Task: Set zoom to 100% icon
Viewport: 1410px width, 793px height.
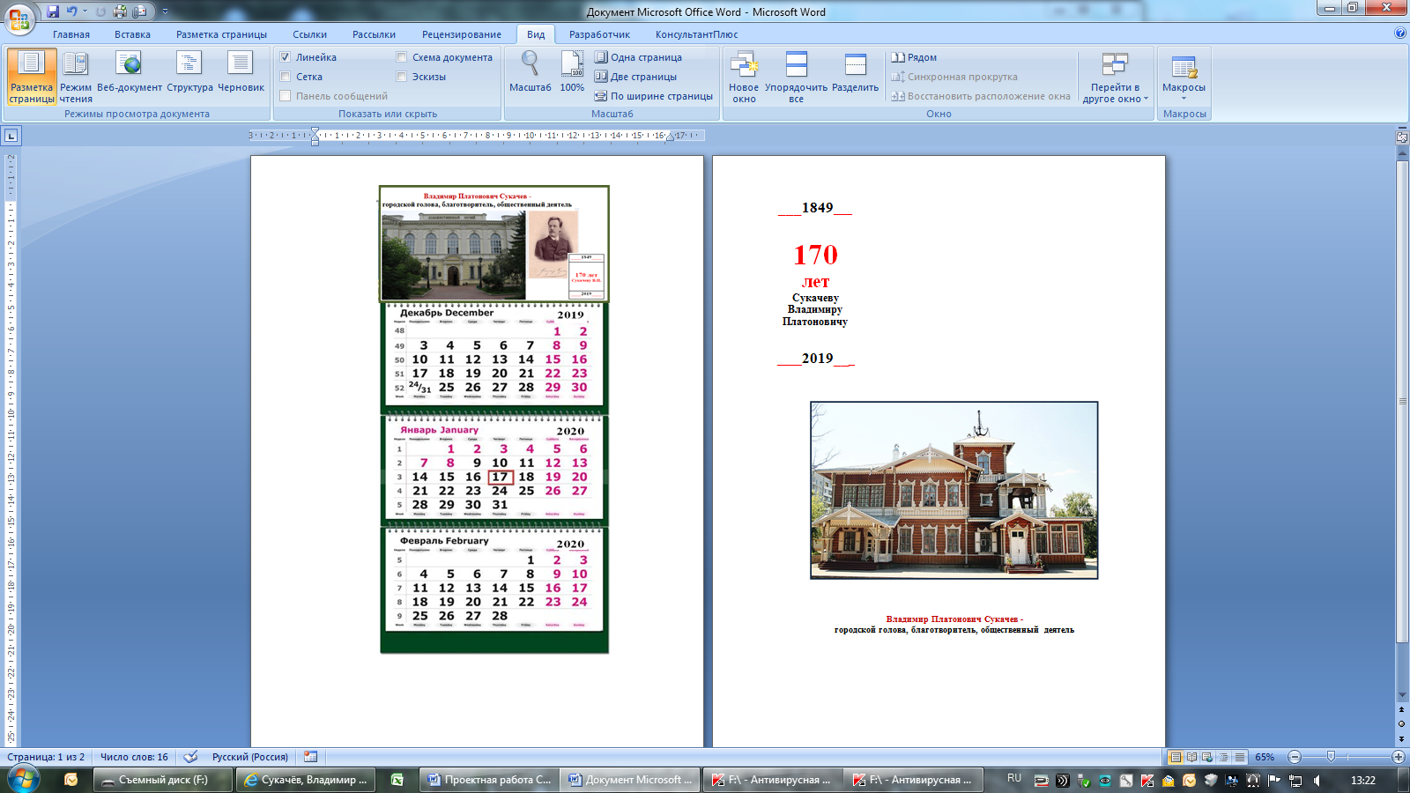Action: [572, 64]
